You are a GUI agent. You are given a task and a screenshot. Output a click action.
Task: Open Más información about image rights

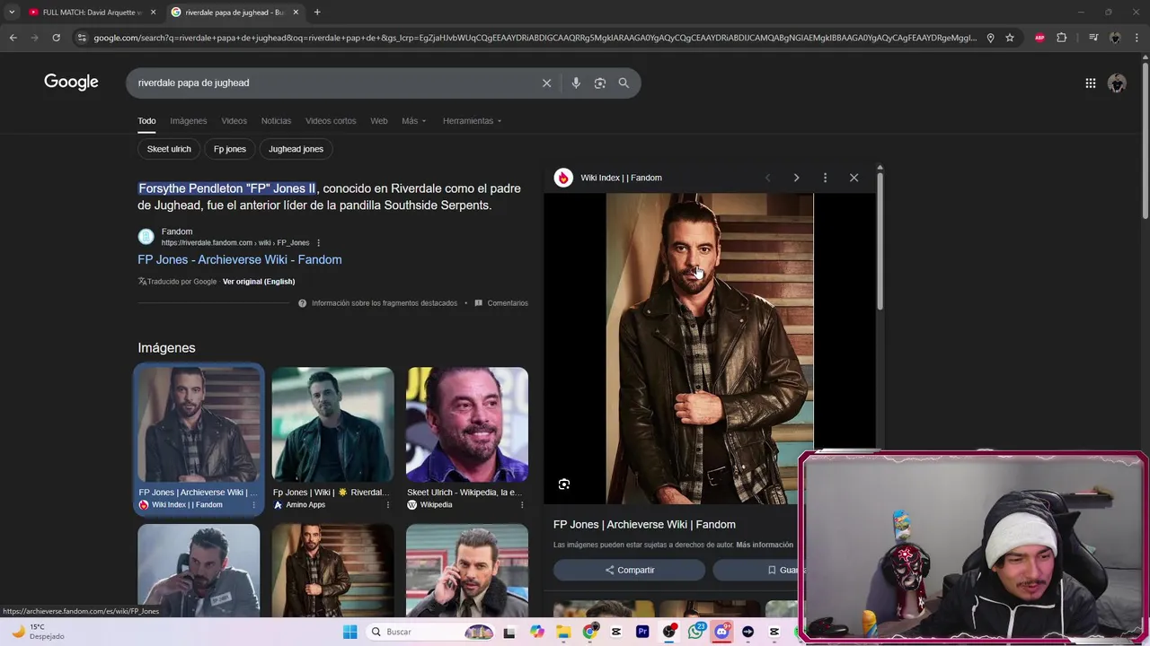[765, 545]
